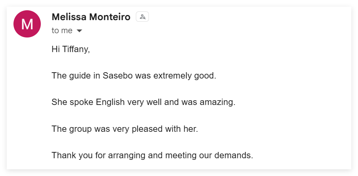
Task: Click the sentence about the Sasebo guide
Action: (x=134, y=76)
